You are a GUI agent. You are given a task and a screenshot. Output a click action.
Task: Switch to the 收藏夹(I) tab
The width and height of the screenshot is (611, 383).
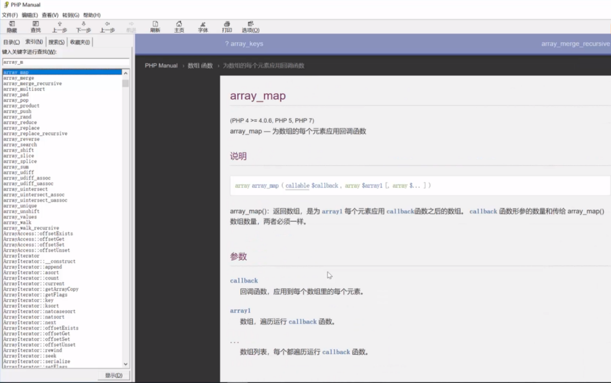click(x=80, y=42)
